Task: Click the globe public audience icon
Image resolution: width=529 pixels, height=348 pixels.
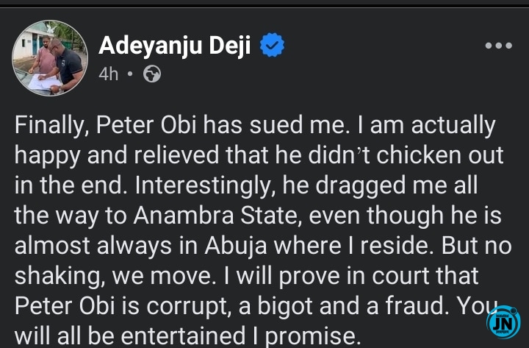Action: click(152, 74)
